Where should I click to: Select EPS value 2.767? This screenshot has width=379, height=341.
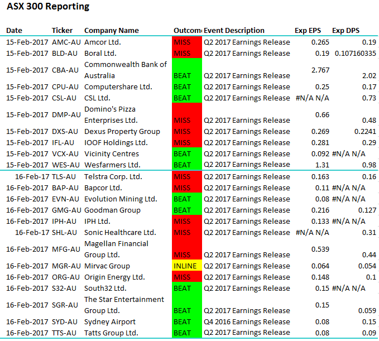(x=320, y=70)
